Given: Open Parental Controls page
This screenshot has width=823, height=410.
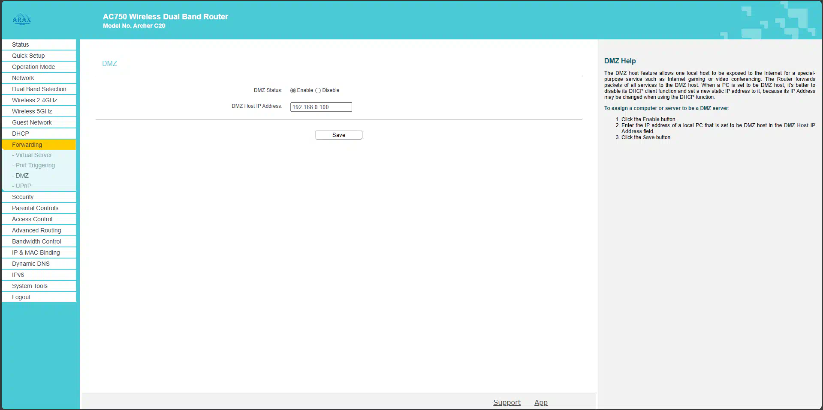Looking at the screenshot, I should (x=39, y=208).
